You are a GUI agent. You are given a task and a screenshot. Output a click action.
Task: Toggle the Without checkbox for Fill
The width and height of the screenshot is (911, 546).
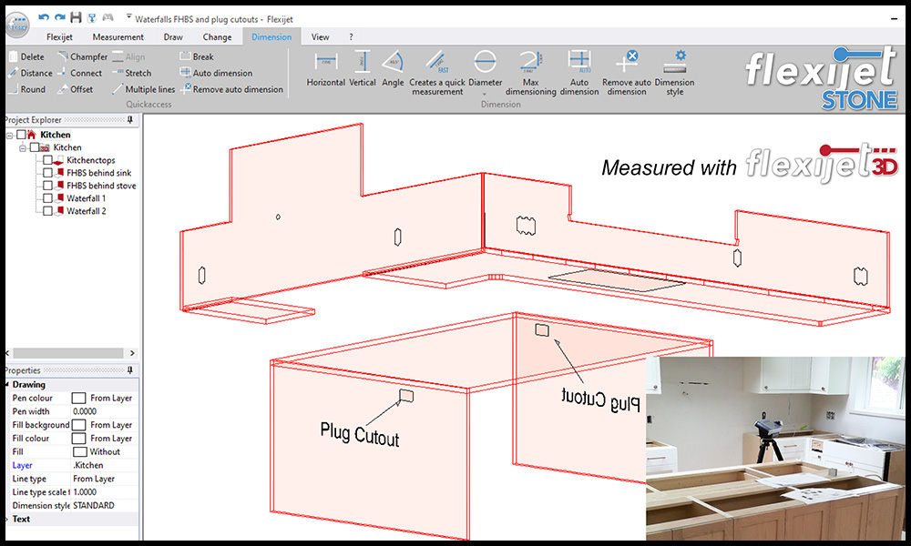tap(78, 451)
